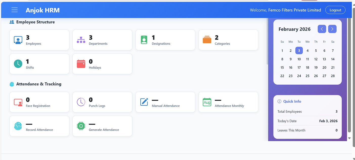This screenshot has width=355, height=160.
Task: Open the Generate Attendance label
Action: 104,130
